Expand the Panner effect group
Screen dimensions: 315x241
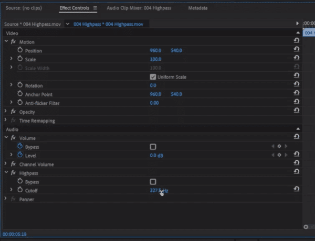6,199
